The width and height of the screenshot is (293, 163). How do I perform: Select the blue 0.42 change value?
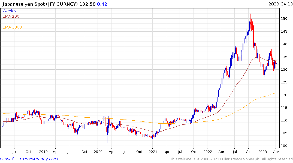[102, 4]
